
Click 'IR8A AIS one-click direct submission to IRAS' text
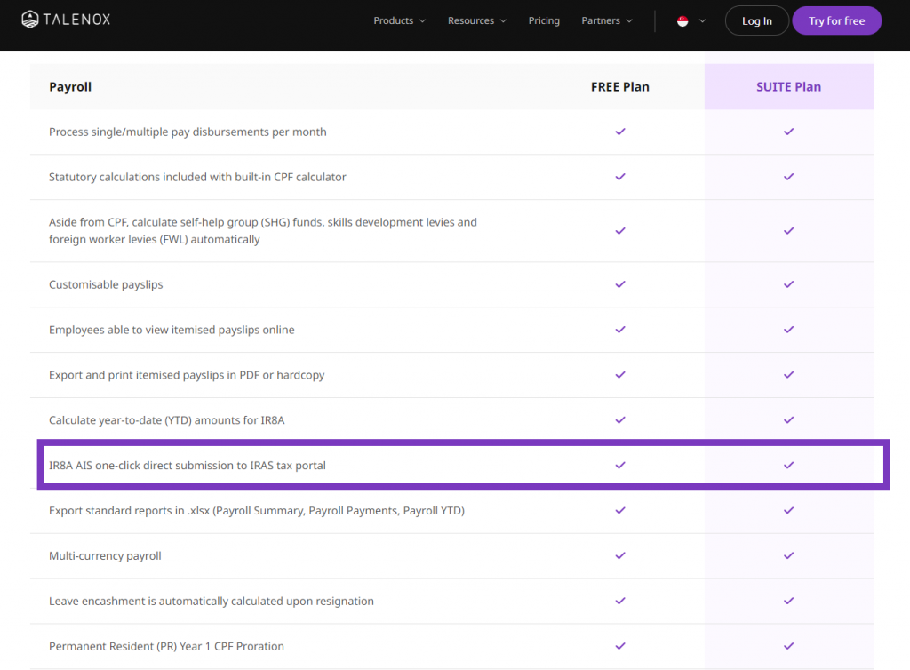(x=188, y=466)
